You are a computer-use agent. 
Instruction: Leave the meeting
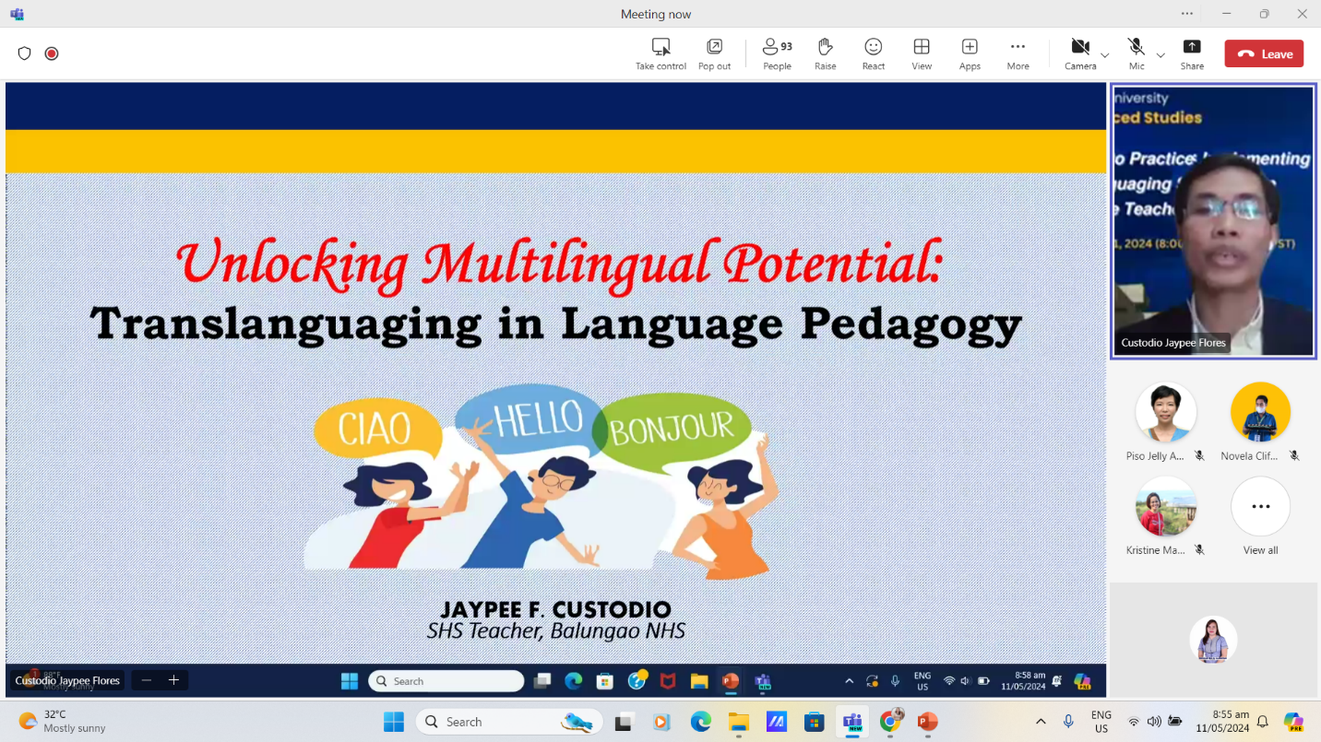[x=1264, y=53]
